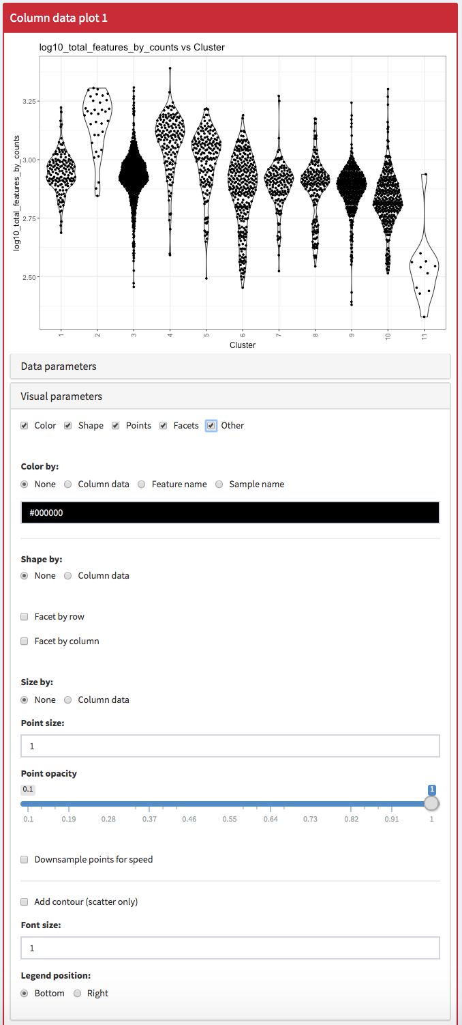Click the Point opacity slider handle

tap(431, 803)
